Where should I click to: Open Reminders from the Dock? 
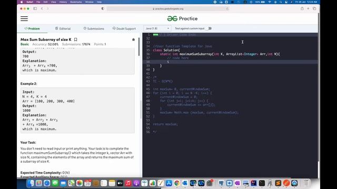click(x=104, y=183)
